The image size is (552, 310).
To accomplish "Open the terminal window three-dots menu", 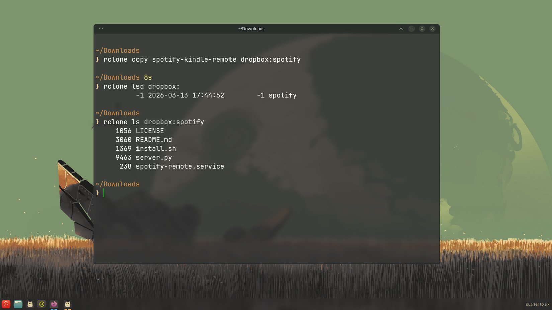I will point(101,29).
